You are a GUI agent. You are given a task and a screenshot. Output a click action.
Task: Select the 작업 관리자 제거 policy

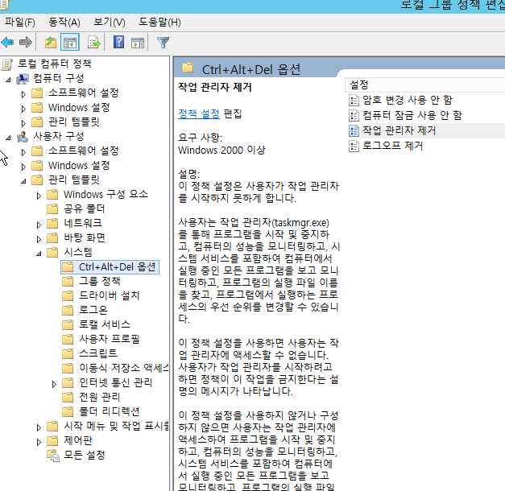click(399, 130)
